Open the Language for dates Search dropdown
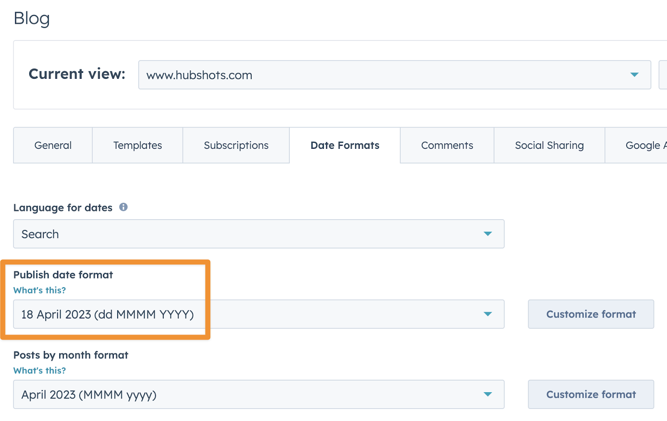 (250, 234)
